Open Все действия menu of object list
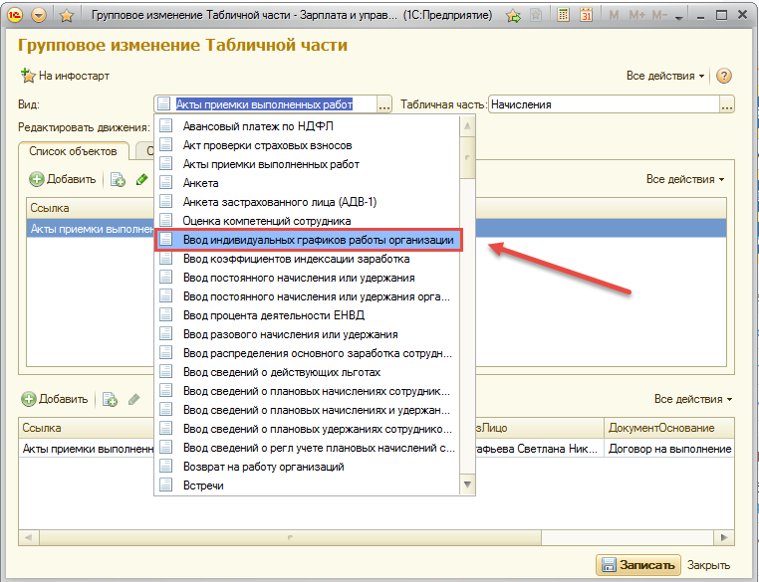 [x=685, y=179]
